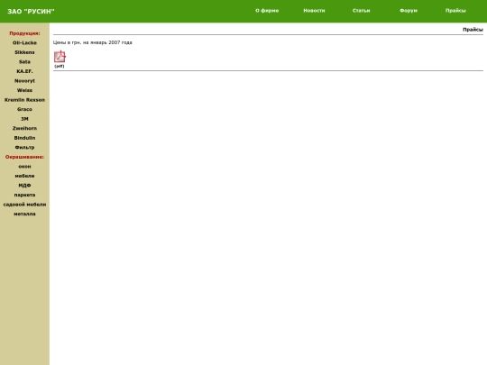Open the Новости menu item
The image size is (487, 365).
314,11
